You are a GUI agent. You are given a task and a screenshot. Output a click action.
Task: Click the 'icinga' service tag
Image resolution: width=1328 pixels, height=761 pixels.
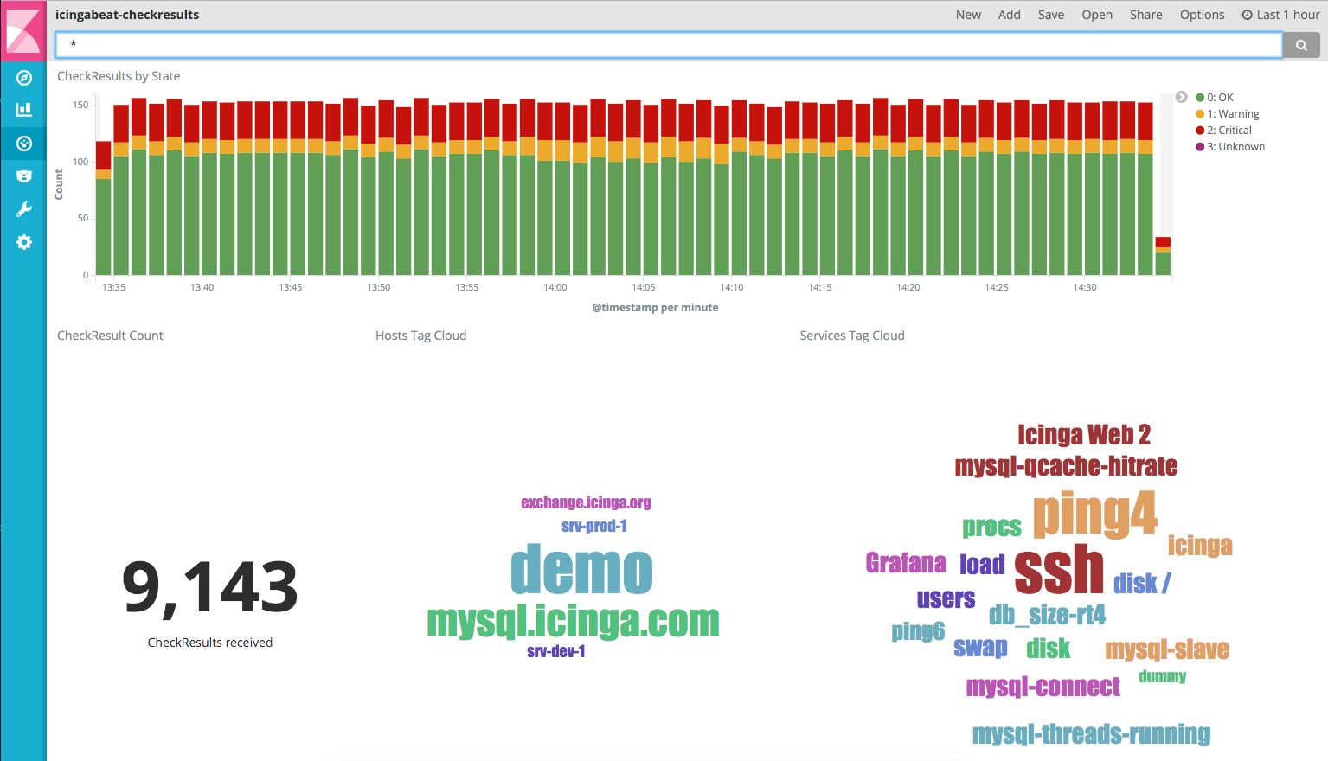[x=1200, y=546]
